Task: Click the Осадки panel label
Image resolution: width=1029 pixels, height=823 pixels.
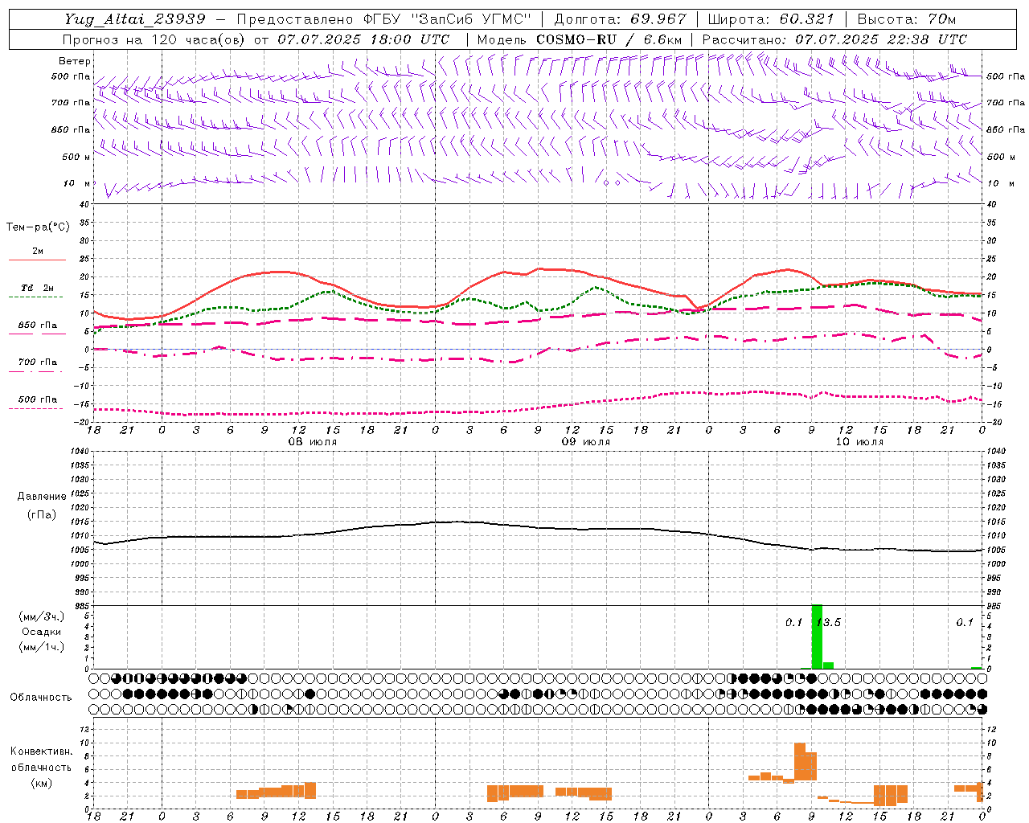Action: click(41, 632)
